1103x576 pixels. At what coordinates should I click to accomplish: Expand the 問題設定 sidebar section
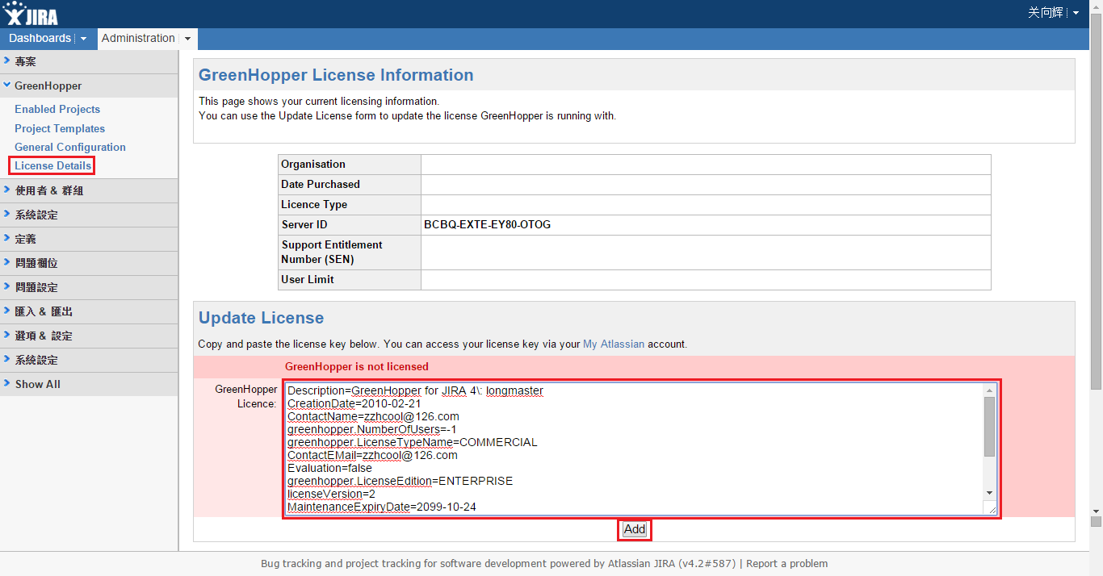89,287
